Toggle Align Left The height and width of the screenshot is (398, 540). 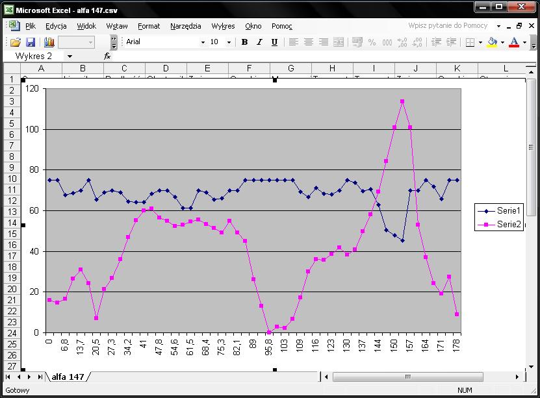point(294,42)
